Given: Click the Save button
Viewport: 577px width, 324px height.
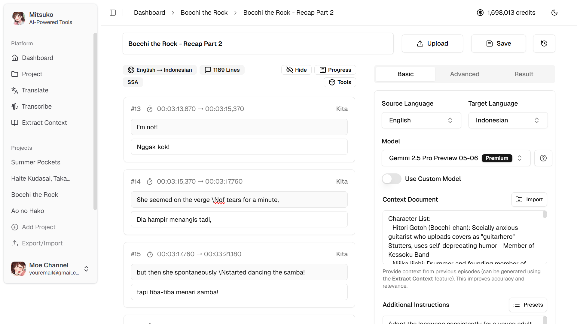Looking at the screenshot, I should point(498,43).
